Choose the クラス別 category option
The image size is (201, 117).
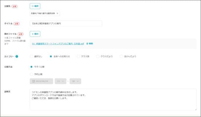tap(78, 56)
